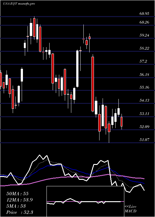Click the 56.18 price level label
This screenshot has height=217, width=155.
pyautogui.click(x=144, y=75)
